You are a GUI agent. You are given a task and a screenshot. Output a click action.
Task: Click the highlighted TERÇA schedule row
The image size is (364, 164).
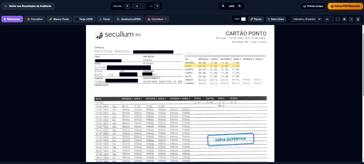pyautogui.click(x=212, y=66)
